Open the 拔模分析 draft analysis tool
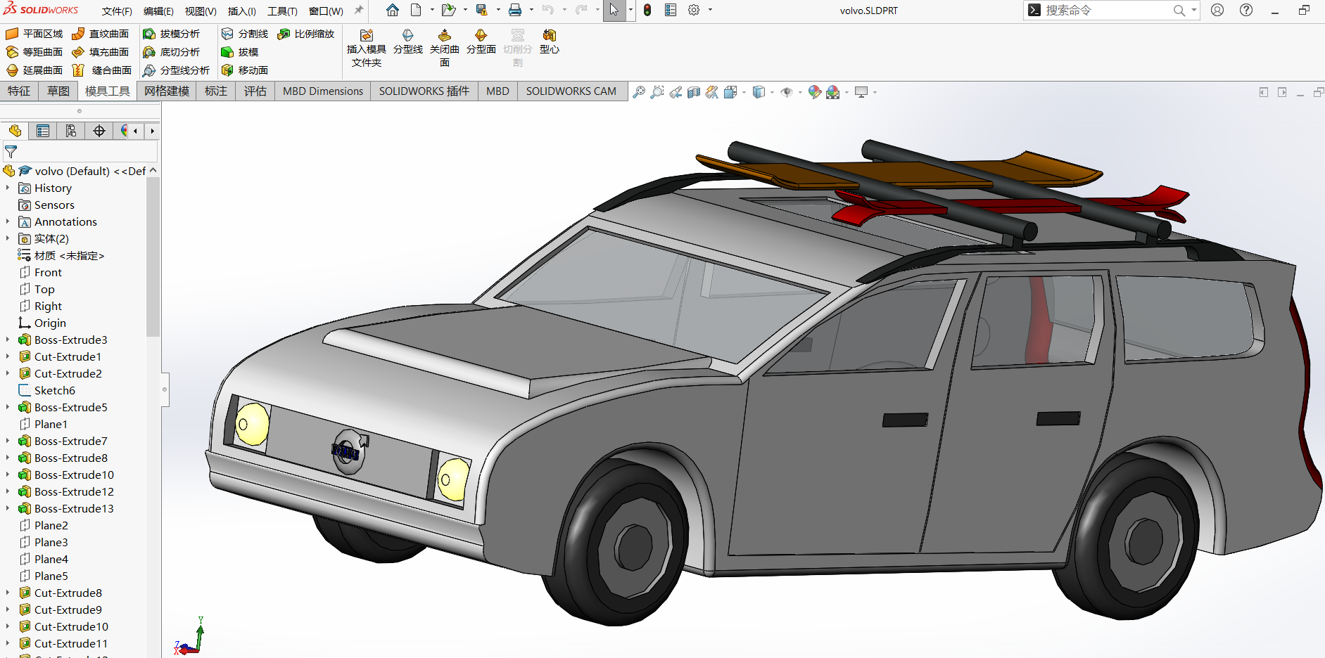This screenshot has width=1325, height=658. [x=172, y=34]
